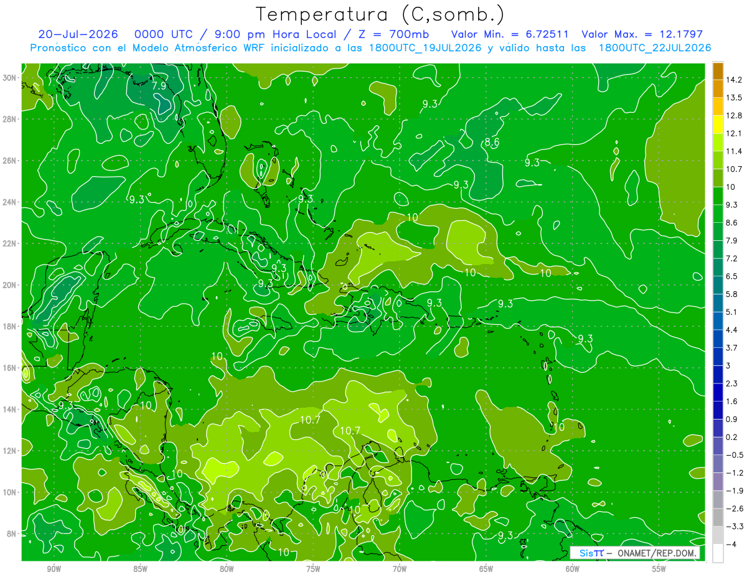This screenshot has width=747, height=577.
Task: Click the '1800UTC_22JUL2026' valid-until time
Action: pyautogui.click(x=655, y=48)
